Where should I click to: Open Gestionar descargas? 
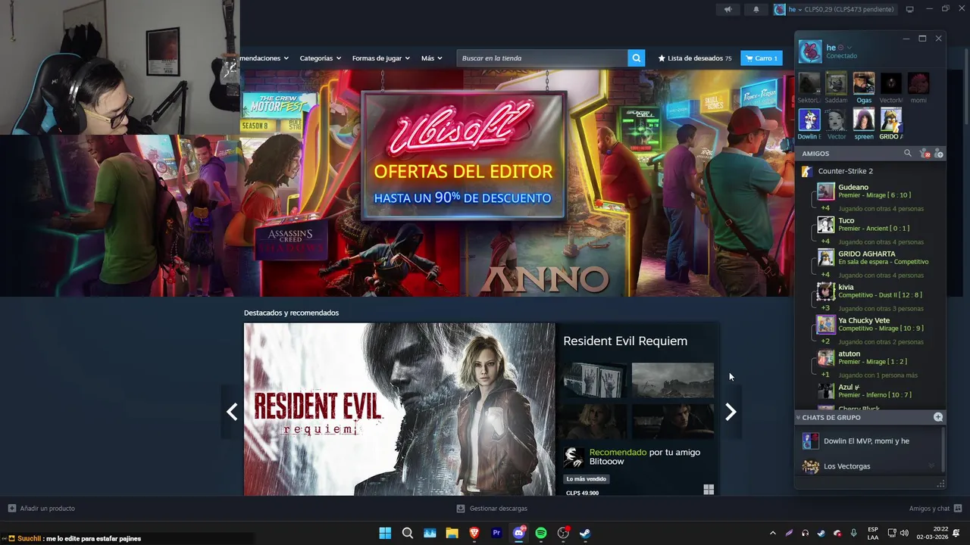[492, 509]
